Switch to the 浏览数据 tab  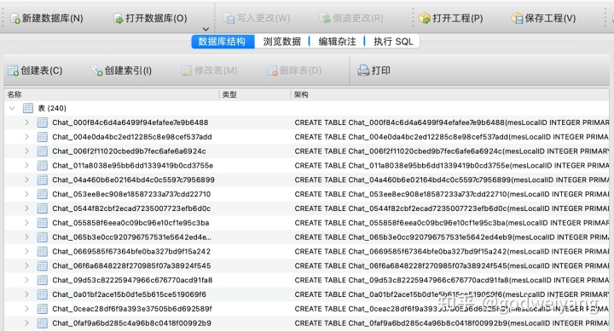click(x=282, y=42)
